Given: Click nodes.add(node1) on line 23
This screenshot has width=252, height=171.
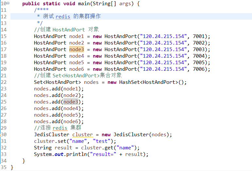Looking at the screenshot, I should [58, 89].
